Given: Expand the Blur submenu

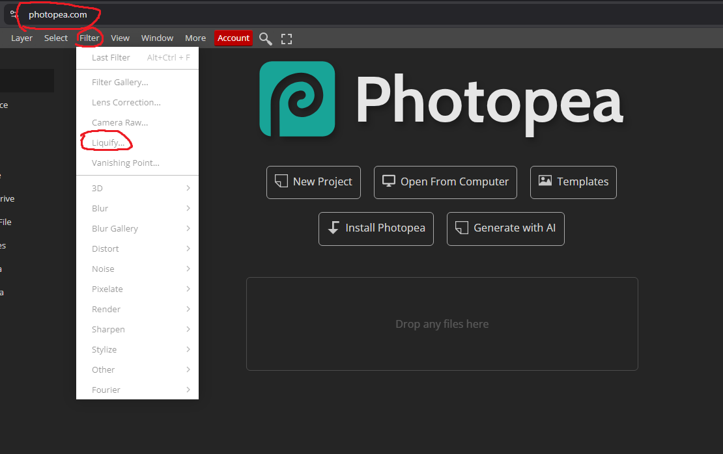Looking at the screenshot, I should [137, 209].
